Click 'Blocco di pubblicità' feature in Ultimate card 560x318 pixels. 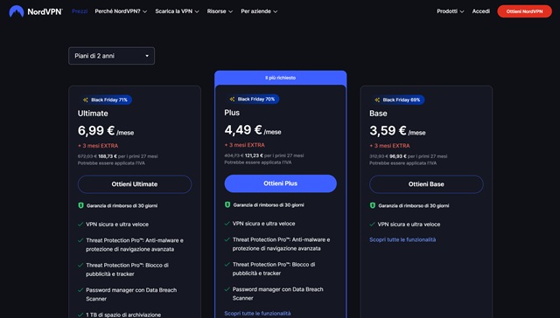pos(127,270)
